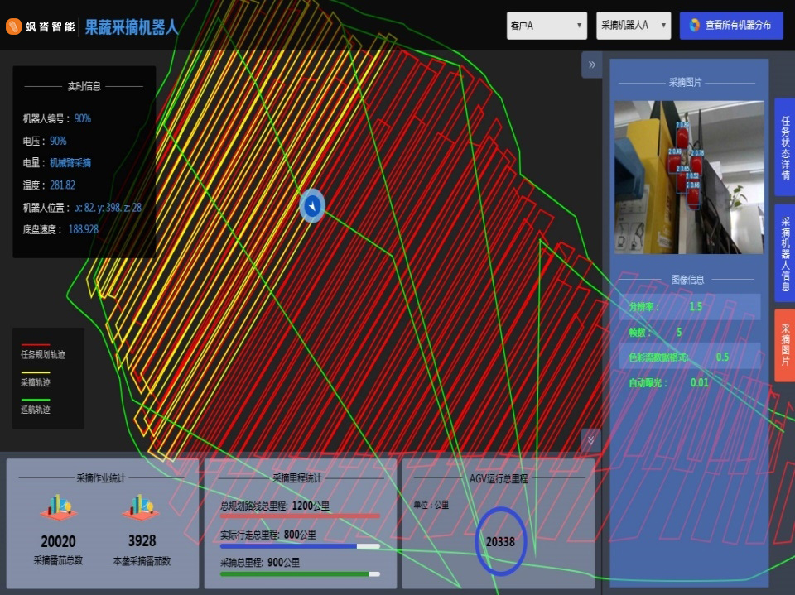Switch to the 采摘机器人信息 side tab
Viewport: 795px width, 595px height.
pos(784,253)
